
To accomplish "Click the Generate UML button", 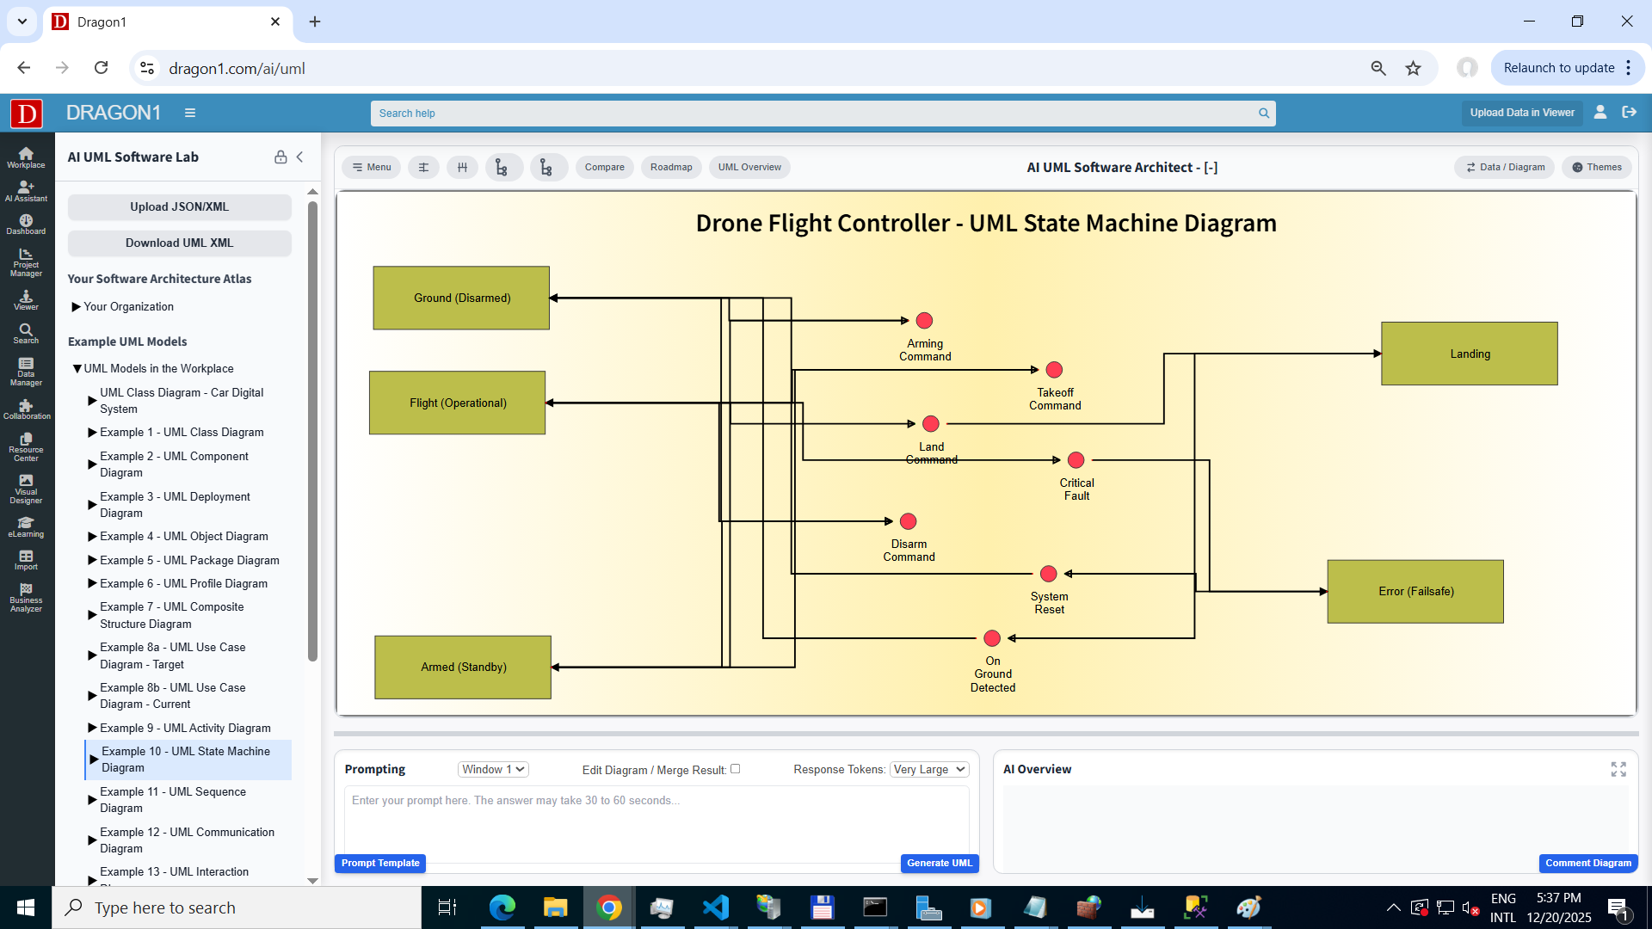I will 939,863.
